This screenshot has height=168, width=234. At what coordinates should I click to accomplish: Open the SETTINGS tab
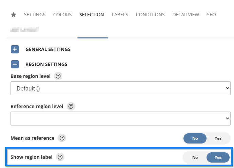click(x=35, y=15)
